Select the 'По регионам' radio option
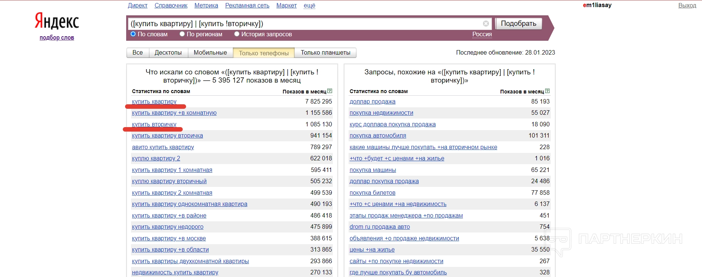 tap(182, 34)
